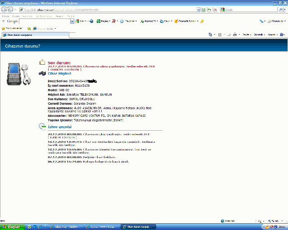Click the printer icon in command bar
This screenshot has height=230, width=288.
[235, 35]
